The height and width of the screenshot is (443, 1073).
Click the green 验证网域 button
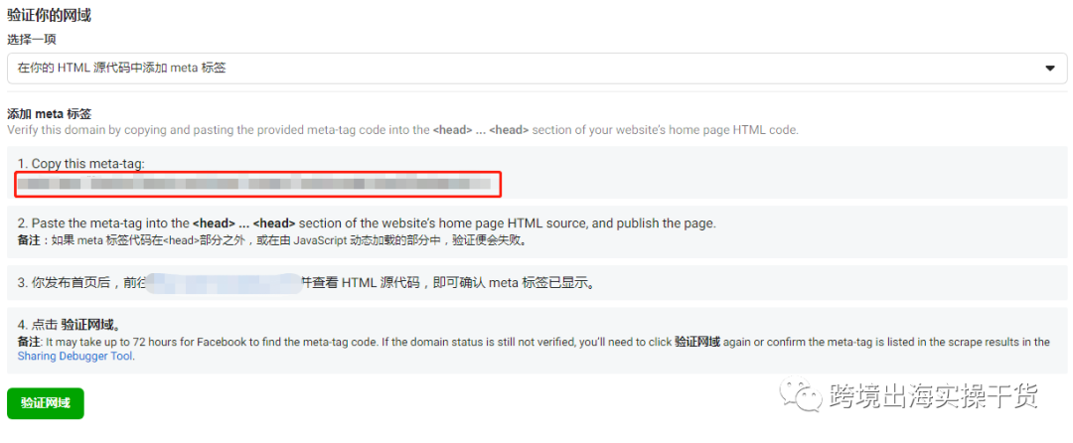coord(45,403)
